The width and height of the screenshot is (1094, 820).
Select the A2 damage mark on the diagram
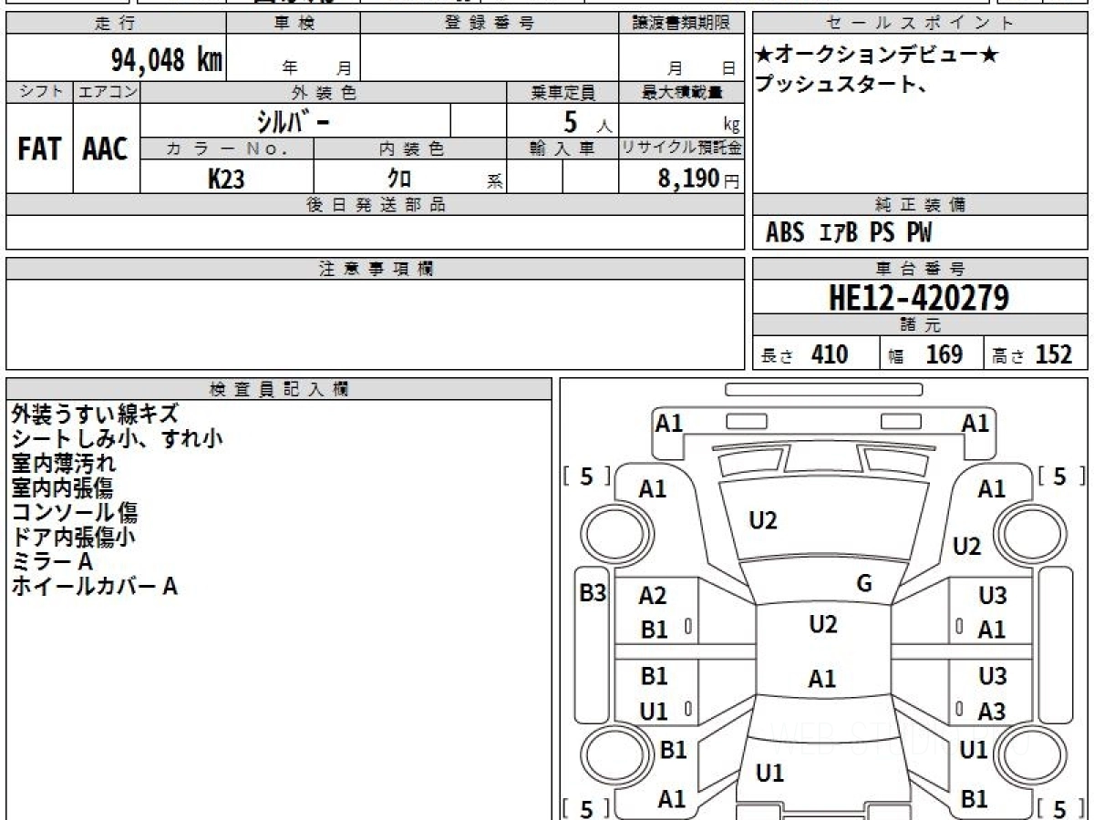653,596
